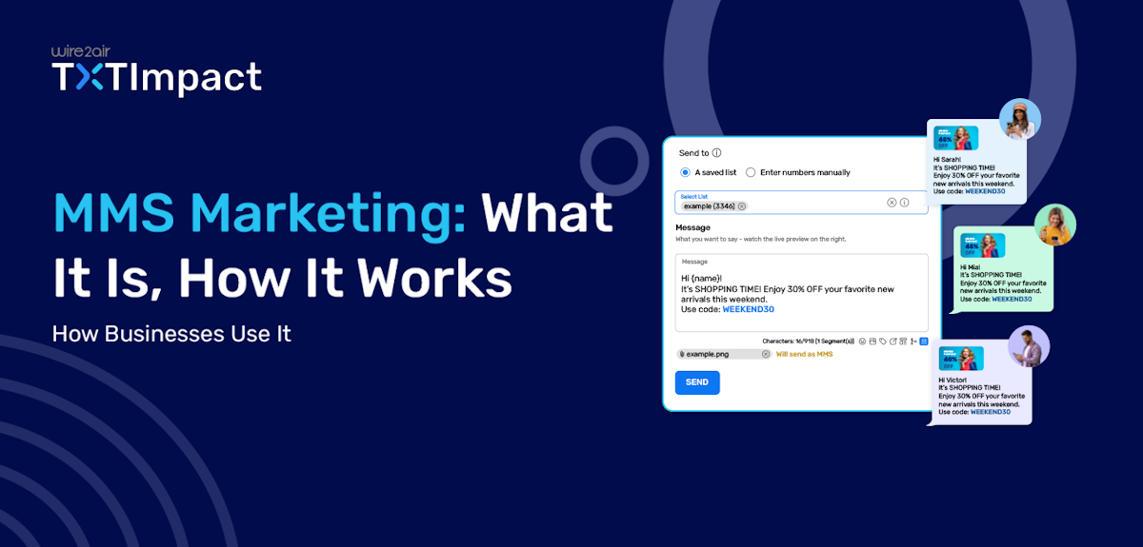Click the live preview hint text under Message
This screenshot has width=1143, height=547.
click(761, 239)
